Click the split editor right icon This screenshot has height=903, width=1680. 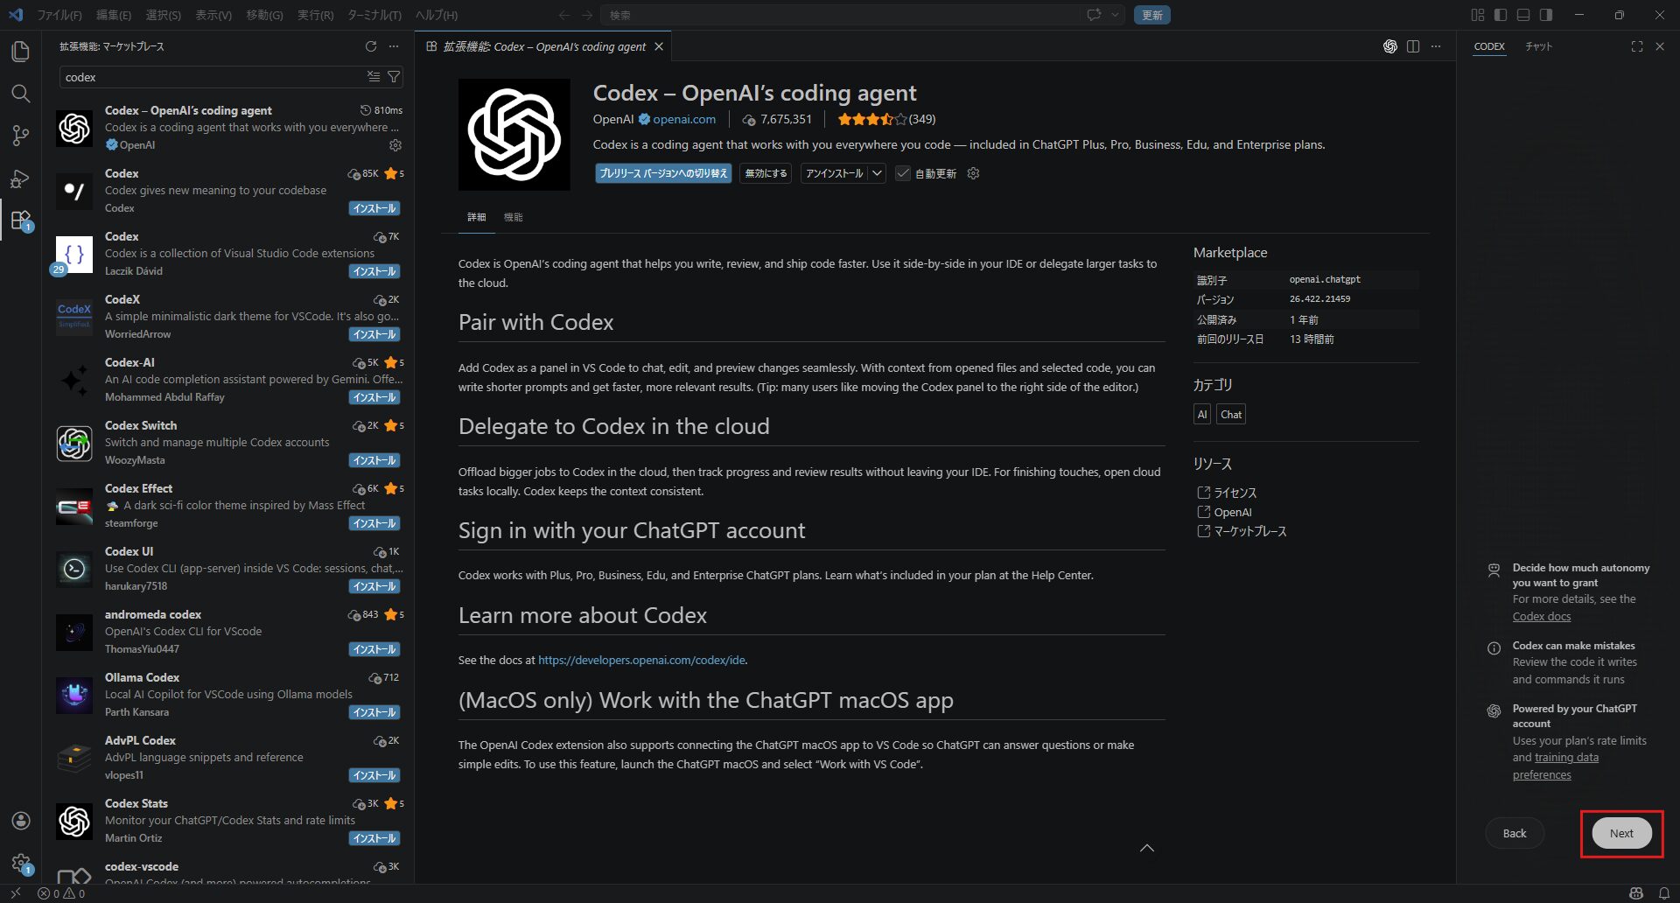click(1413, 46)
